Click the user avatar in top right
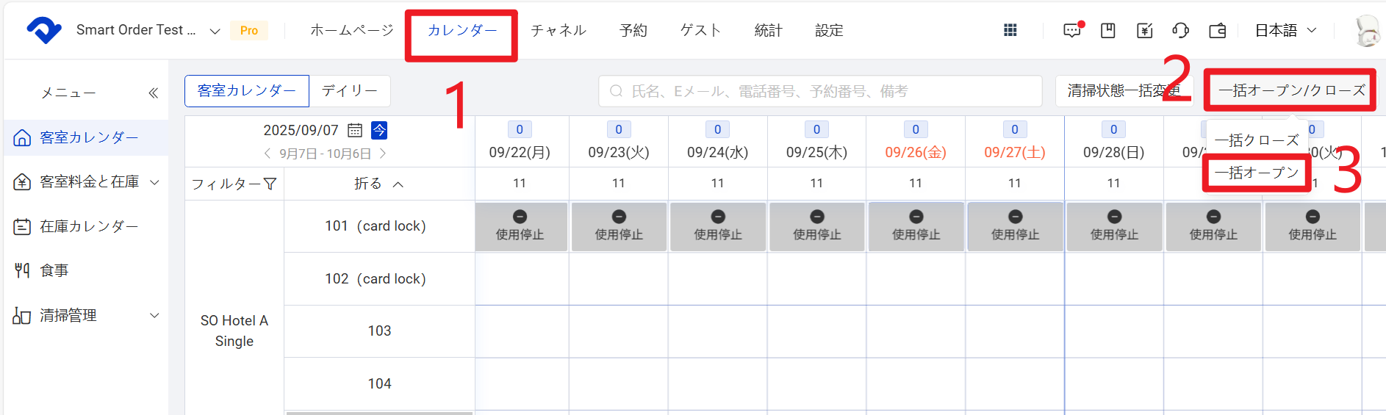The width and height of the screenshot is (1386, 415). click(x=1366, y=31)
